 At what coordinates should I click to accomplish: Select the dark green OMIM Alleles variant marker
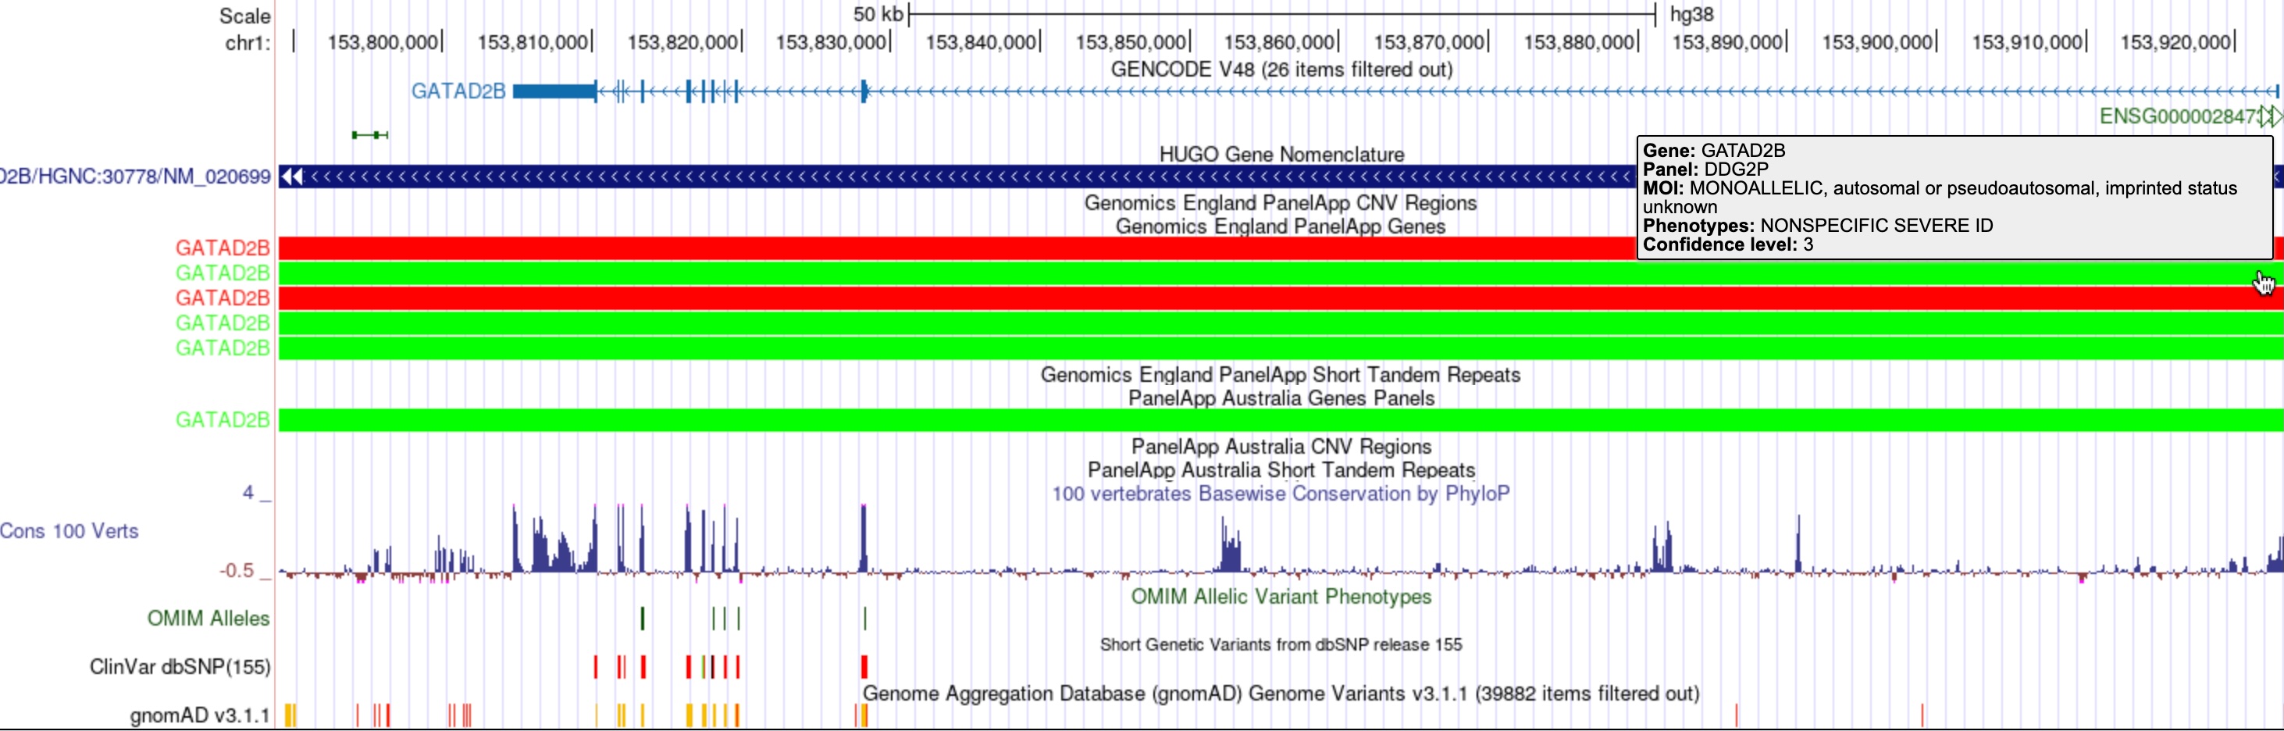pos(641,619)
